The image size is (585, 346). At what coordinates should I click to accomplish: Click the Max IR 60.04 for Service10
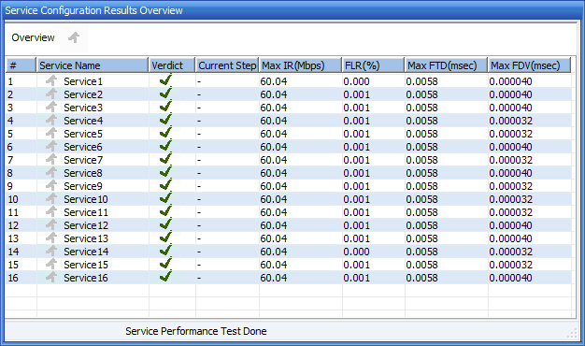[x=274, y=199]
